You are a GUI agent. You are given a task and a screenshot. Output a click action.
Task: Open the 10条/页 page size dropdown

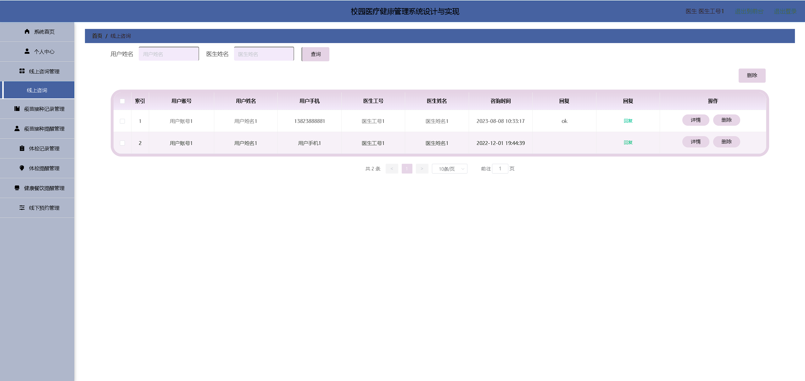pyautogui.click(x=450, y=169)
